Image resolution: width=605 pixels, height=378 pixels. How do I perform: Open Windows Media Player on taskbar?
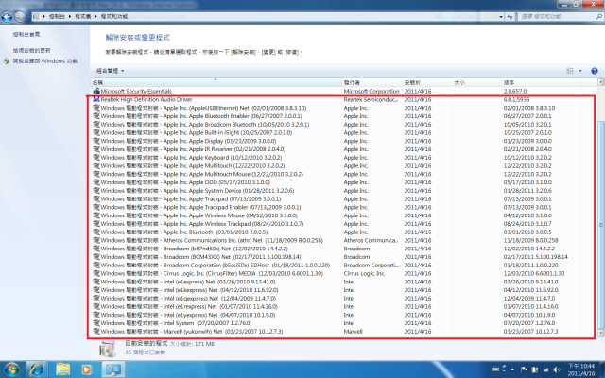coord(86,369)
